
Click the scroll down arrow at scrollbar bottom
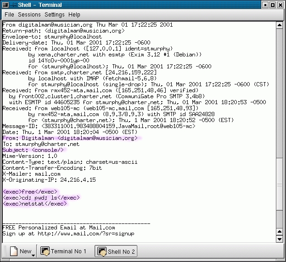click(x=279, y=239)
